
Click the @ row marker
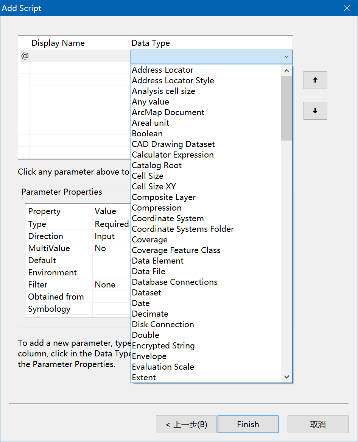[24, 56]
